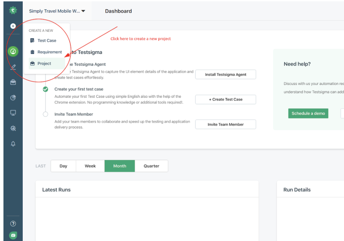Select Requirement from Create a New menu
Screen dimensions: 344x241
click(47, 52)
